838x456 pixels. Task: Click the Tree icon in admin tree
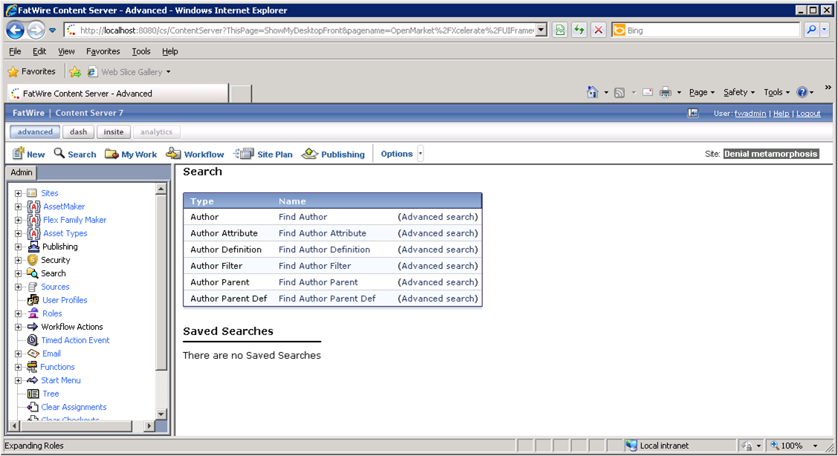33,394
